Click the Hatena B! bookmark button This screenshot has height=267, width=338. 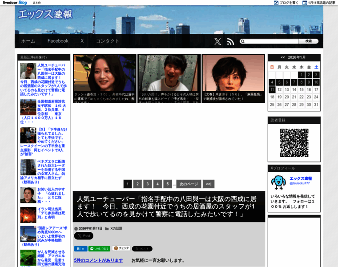click(x=80, y=249)
